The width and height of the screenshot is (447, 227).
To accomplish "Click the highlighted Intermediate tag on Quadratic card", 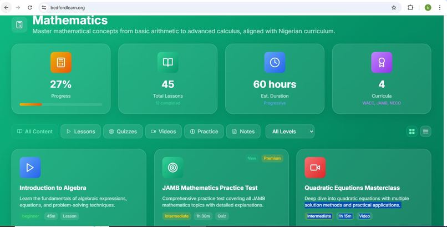I will [319, 216].
